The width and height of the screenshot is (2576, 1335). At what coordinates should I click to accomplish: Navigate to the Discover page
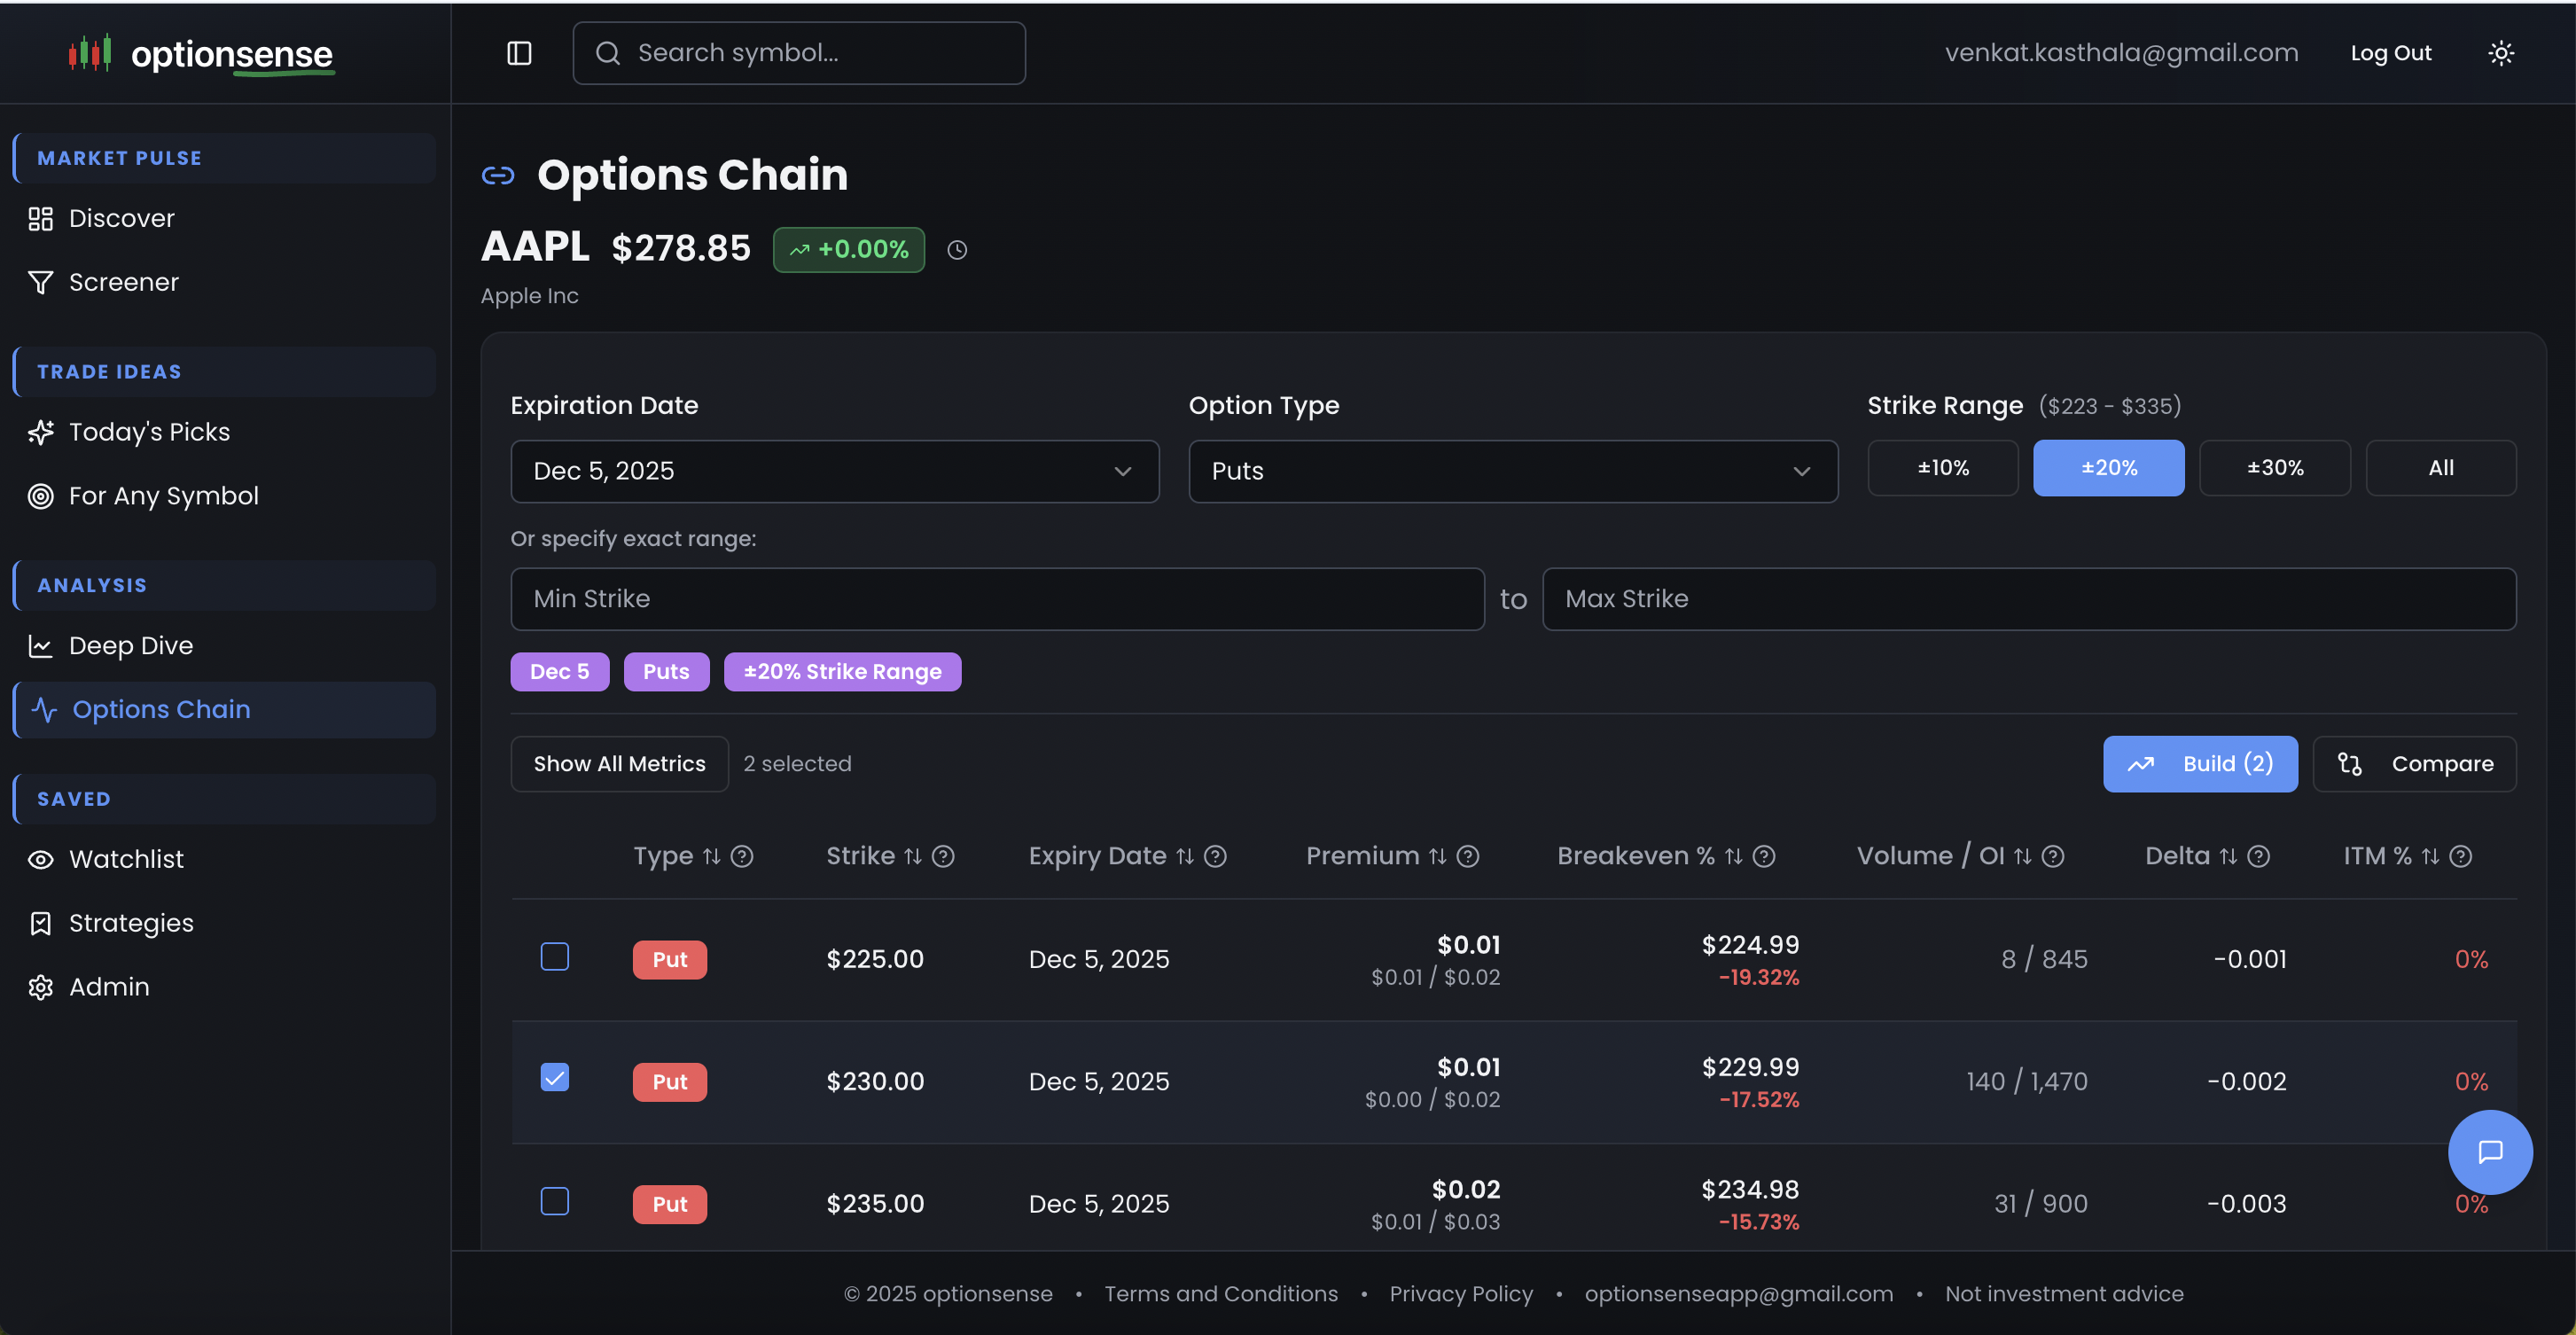tap(121, 218)
